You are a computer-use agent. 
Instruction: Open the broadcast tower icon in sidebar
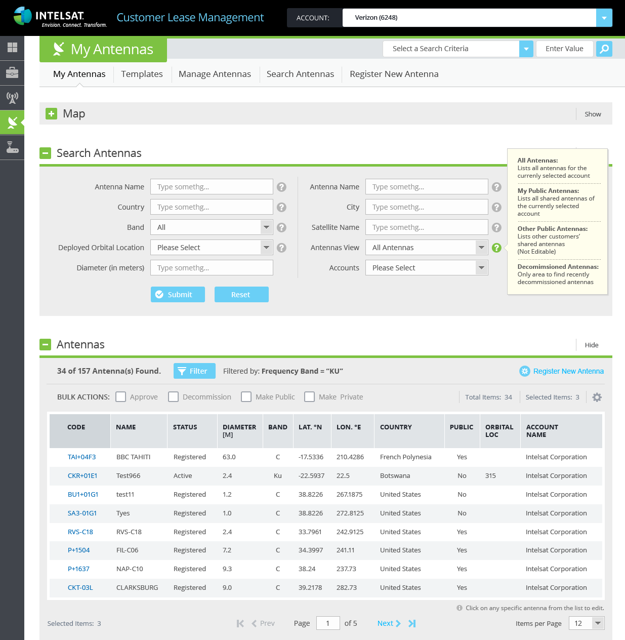[x=12, y=97]
